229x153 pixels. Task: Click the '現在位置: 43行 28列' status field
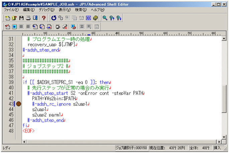(168, 148)
